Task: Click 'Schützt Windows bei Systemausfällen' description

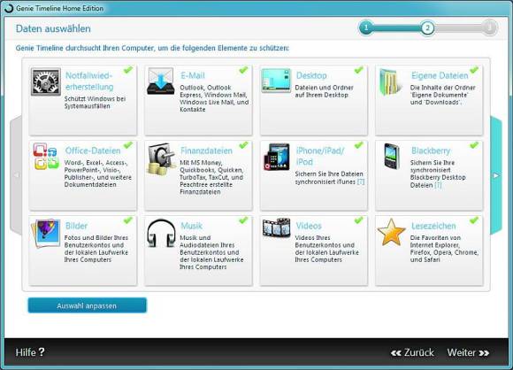Action: pos(95,102)
